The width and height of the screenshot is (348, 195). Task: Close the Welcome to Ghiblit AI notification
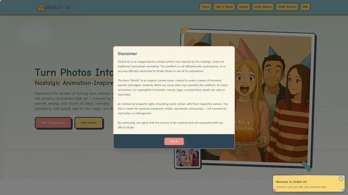pos(341,179)
